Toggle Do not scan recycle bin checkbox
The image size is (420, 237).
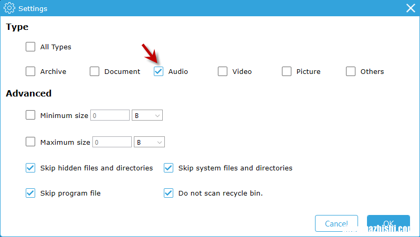click(169, 193)
